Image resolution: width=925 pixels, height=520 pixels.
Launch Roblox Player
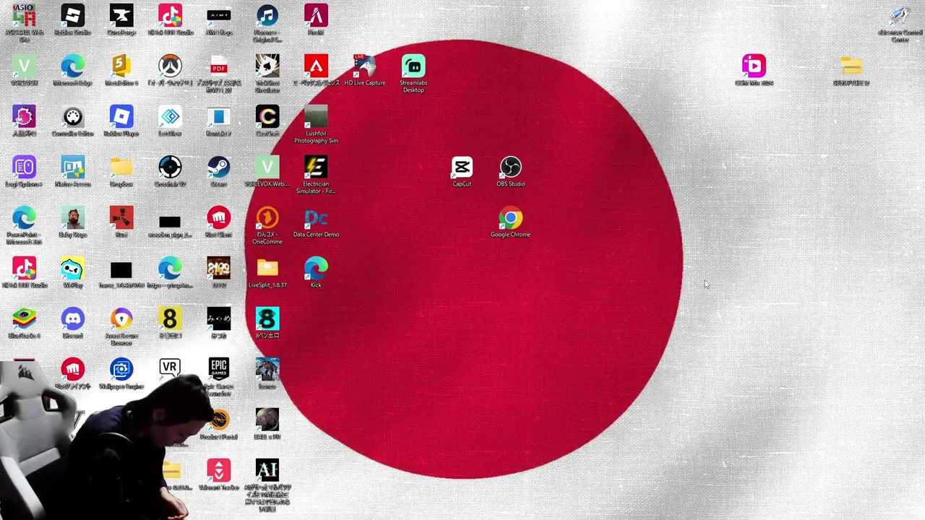(121, 117)
